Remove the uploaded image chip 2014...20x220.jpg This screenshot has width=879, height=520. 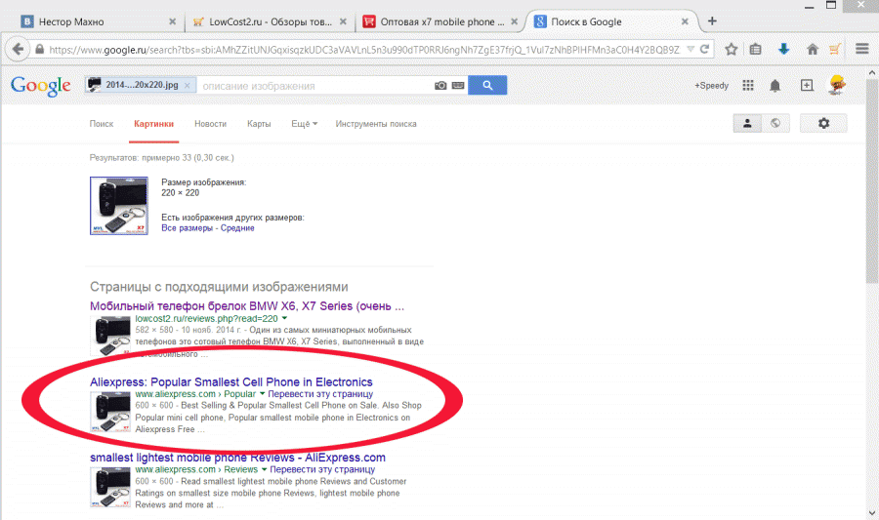pos(188,85)
